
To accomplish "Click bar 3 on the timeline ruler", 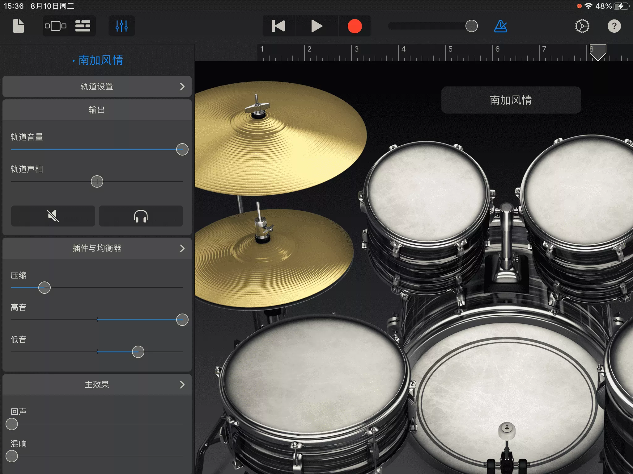I will [356, 49].
